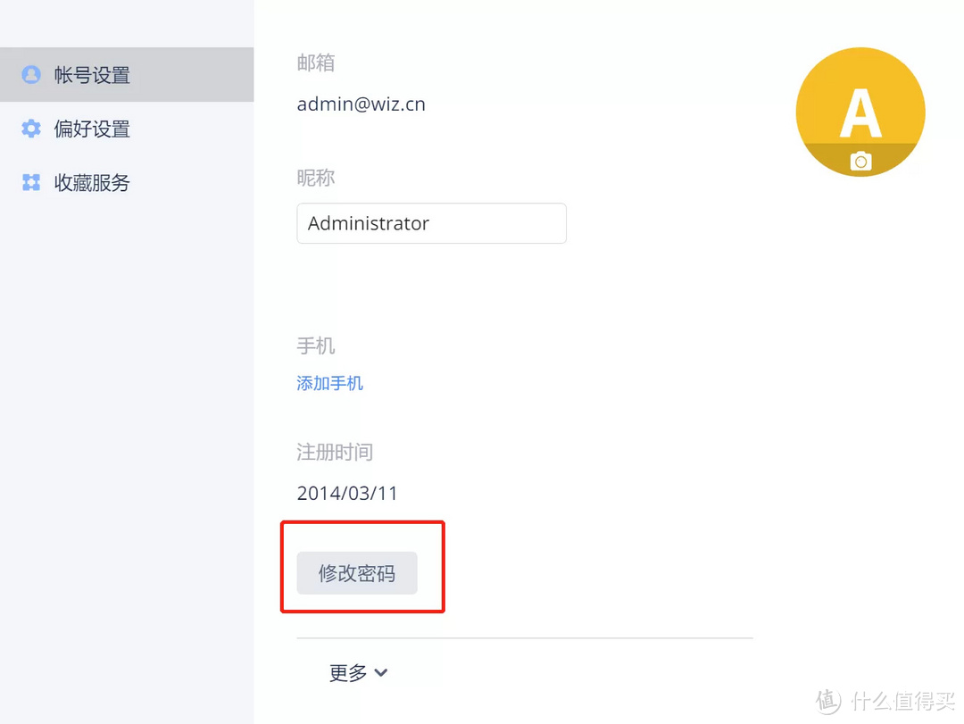
Task: Expand the chevron arrow next to 更多
Action: click(381, 672)
